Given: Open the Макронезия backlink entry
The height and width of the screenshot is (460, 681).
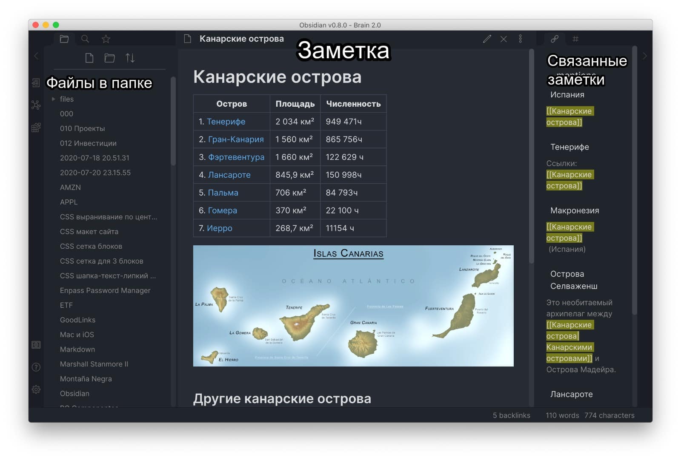Looking at the screenshot, I should click(575, 211).
